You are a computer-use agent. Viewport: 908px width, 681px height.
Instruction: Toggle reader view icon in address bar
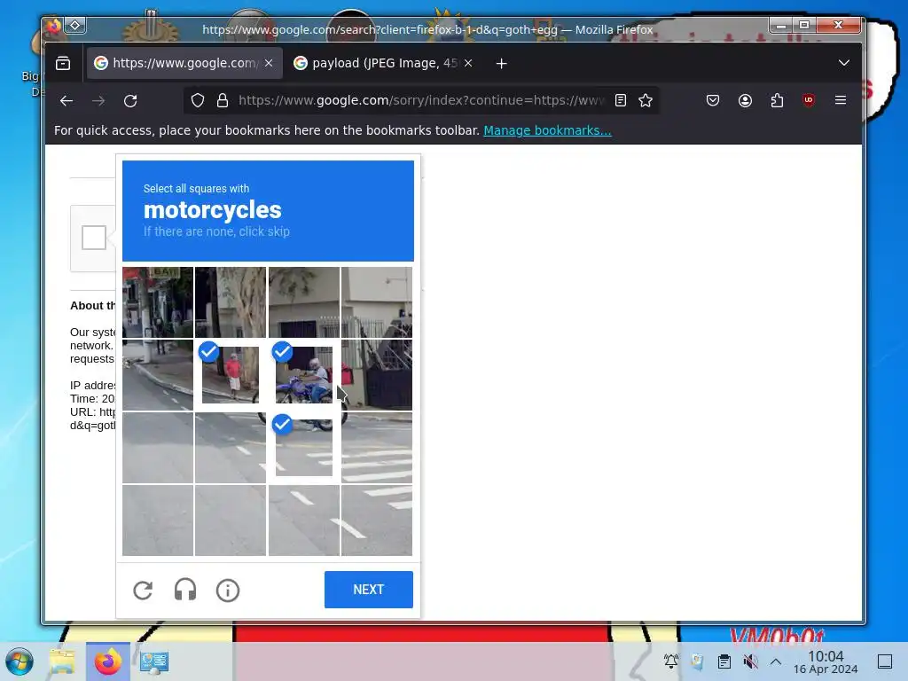(x=620, y=101)
